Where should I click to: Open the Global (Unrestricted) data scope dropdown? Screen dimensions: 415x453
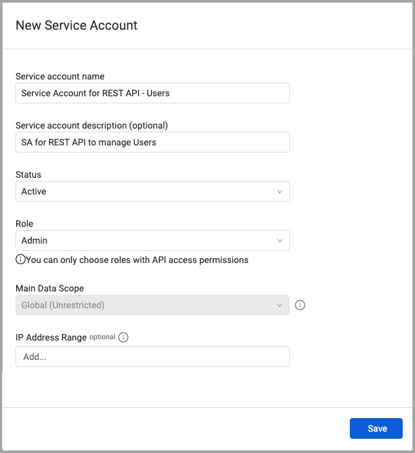pyautogui.click(x=152, y=305)
